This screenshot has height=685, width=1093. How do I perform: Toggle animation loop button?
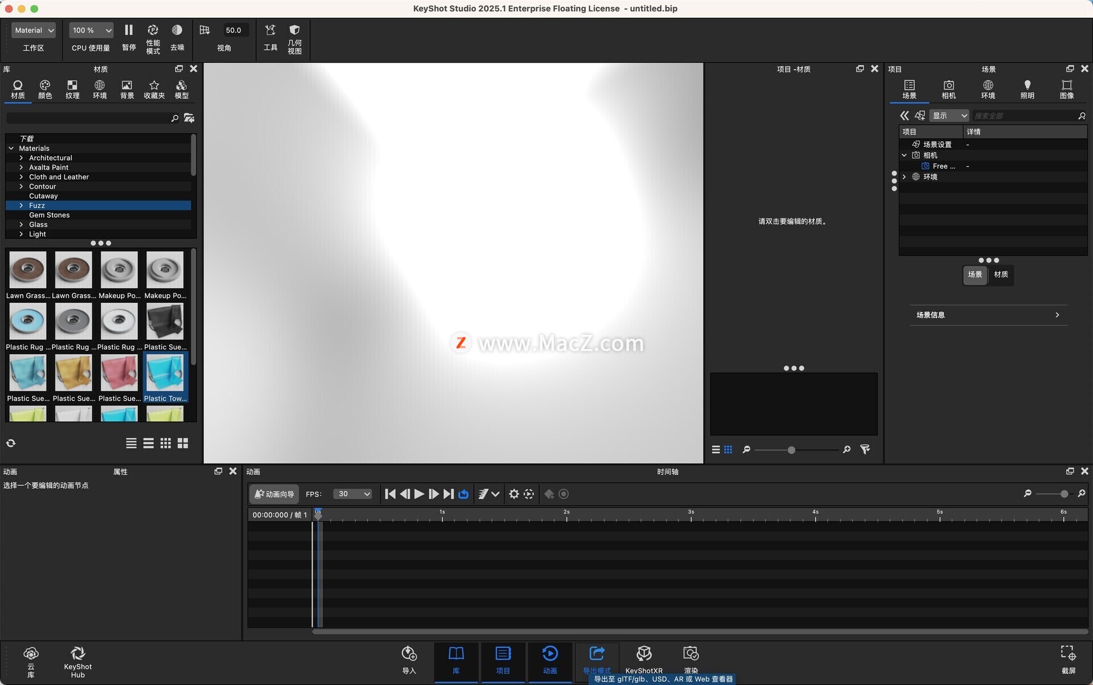(463, 494)
